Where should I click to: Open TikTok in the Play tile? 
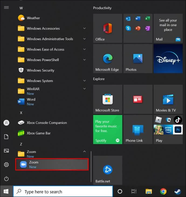click(178, 120)
